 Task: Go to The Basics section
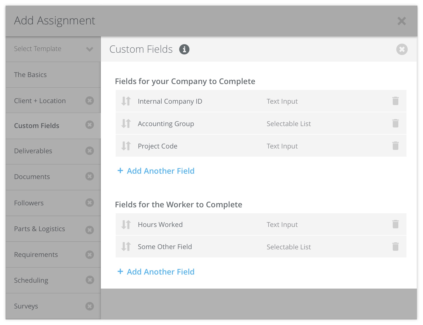tap(31, 75)
